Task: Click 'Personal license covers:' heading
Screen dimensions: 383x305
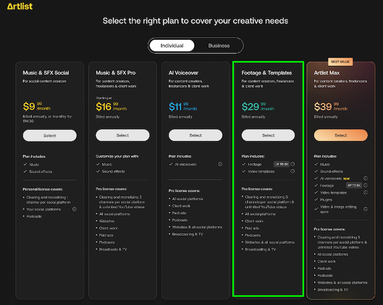Action: [x=43, y=190]
